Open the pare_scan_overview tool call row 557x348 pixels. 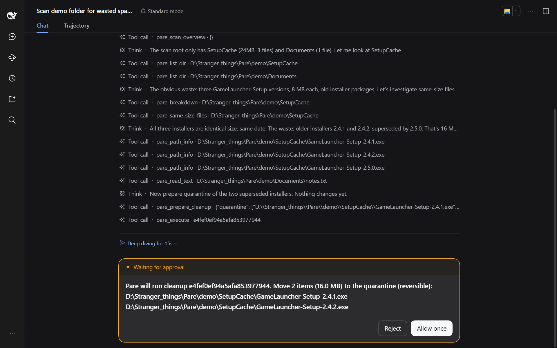pyautogui.click(x=166, y=37)
